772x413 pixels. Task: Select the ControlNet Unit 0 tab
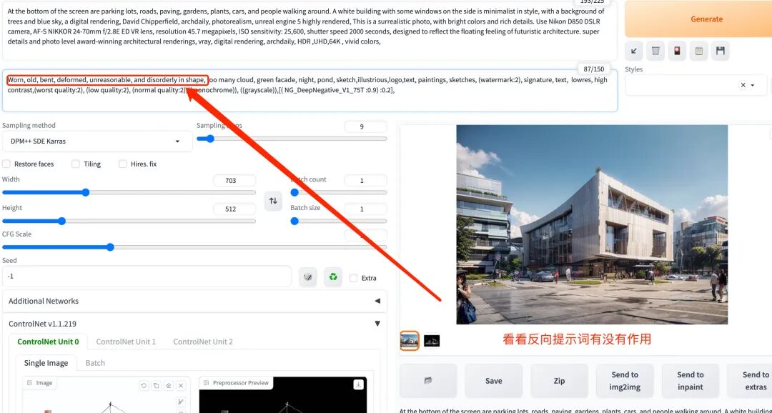[x=49, y=342]
